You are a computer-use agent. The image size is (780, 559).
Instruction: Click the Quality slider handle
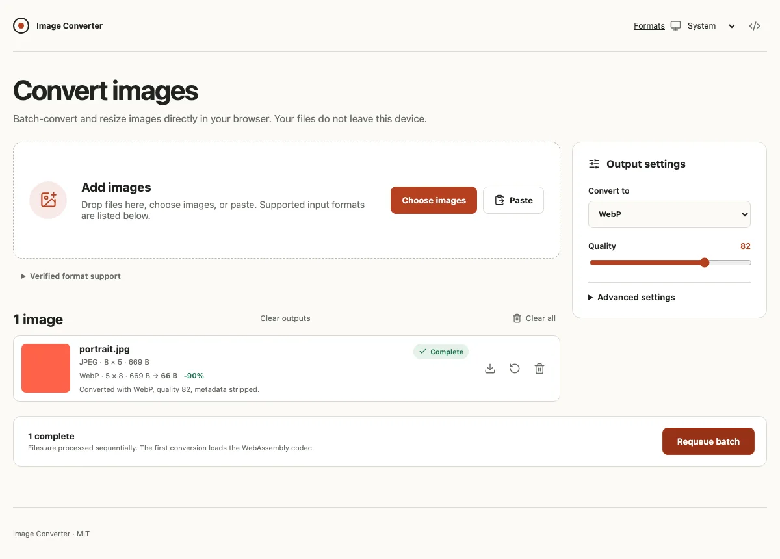tap(705, 263)
